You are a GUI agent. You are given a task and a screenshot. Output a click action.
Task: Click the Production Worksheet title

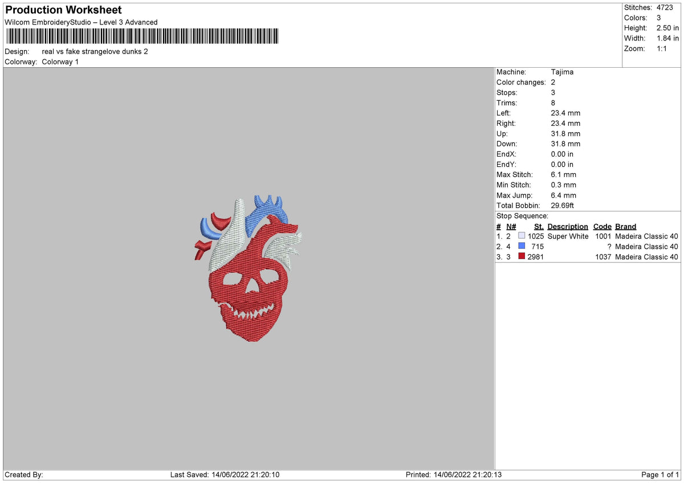[63, 10]
